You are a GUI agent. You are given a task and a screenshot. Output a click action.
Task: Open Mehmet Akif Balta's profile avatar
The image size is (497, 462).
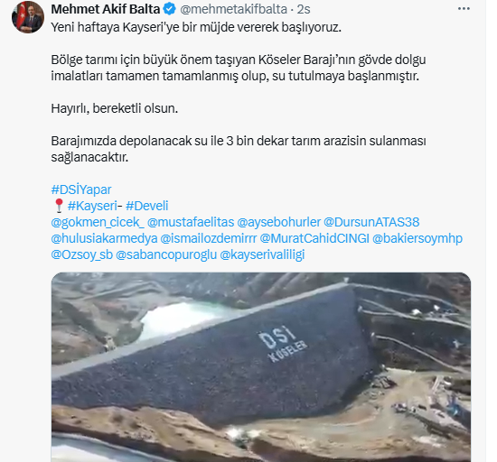[28, 17]
